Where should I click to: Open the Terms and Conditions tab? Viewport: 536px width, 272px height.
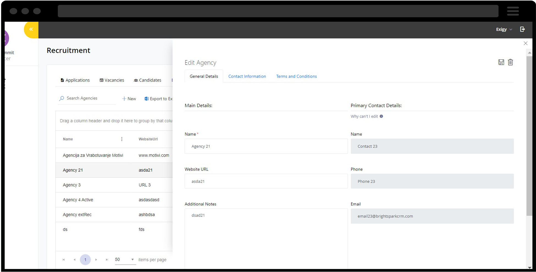click(x=296, y=76)
